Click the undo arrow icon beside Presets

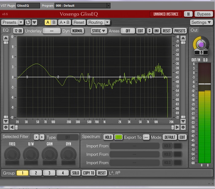(28, 22)
